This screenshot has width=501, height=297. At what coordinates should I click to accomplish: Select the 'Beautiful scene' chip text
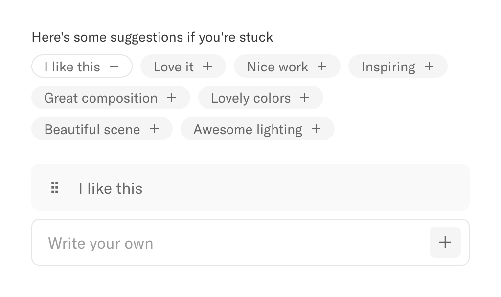pos(92,129)
